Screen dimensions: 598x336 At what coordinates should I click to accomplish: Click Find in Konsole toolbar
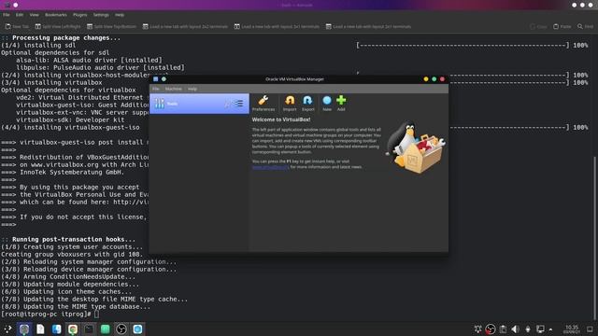click(x=585, y=27)
